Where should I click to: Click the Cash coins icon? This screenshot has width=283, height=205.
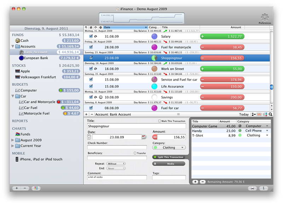18,40
